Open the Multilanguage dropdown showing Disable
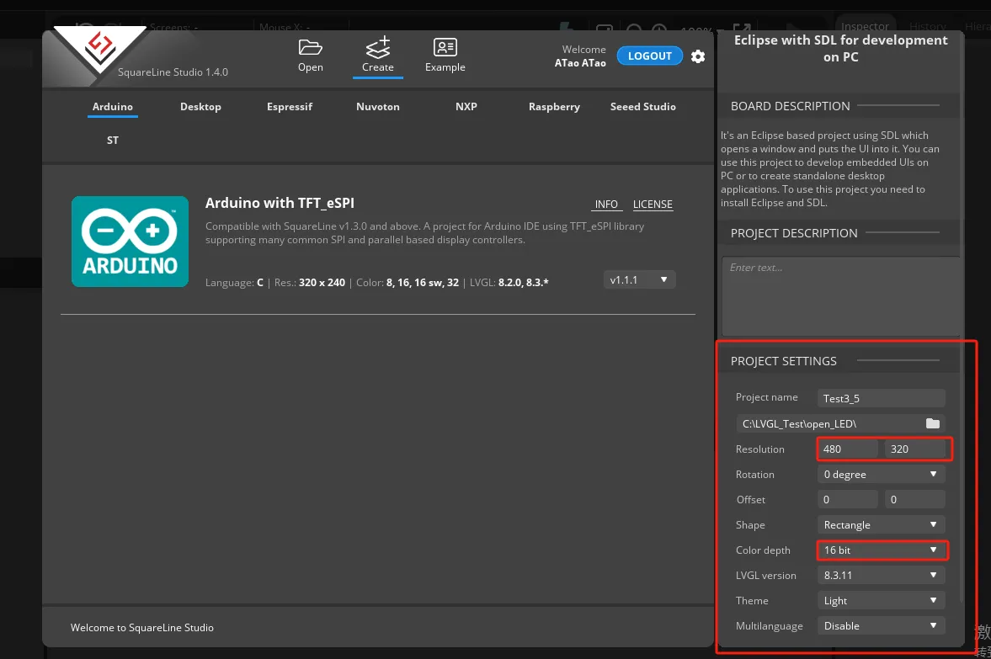Image resolution: width=991 pixels, height=659 pixels. point(881,626)
